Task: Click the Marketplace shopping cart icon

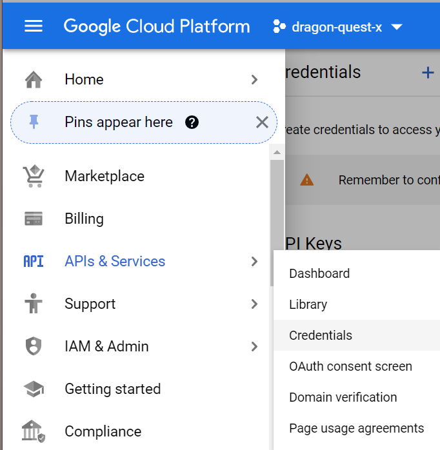Action: [x=34, y=176]
